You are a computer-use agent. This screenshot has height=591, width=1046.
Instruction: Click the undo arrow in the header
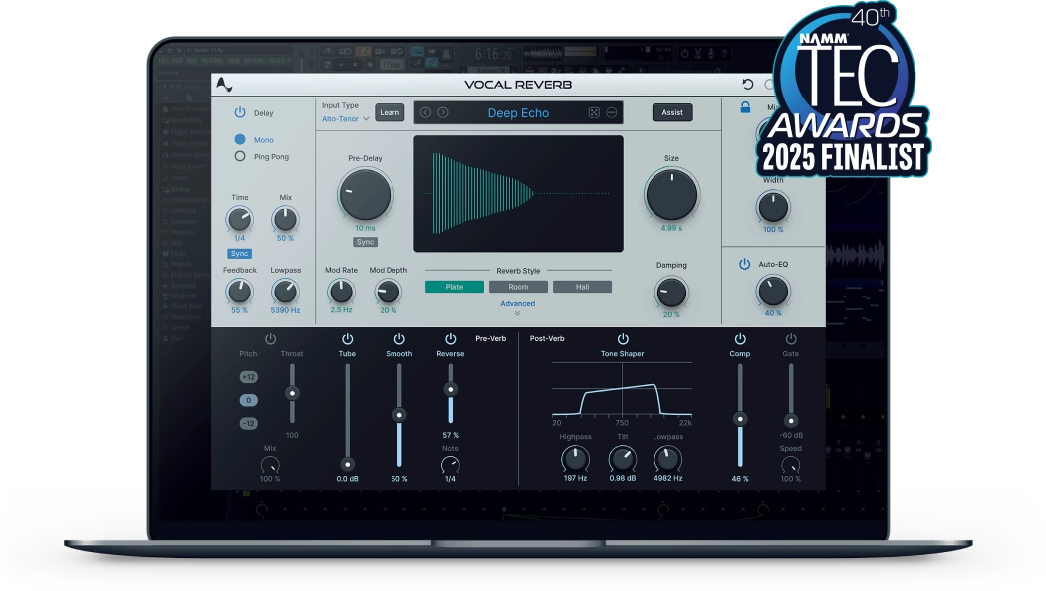[748, 84]
